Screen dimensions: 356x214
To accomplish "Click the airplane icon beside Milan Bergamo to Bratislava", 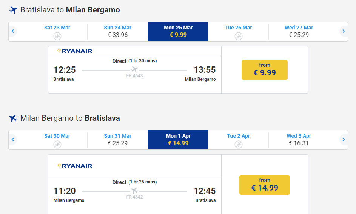I will click(13, 119).
